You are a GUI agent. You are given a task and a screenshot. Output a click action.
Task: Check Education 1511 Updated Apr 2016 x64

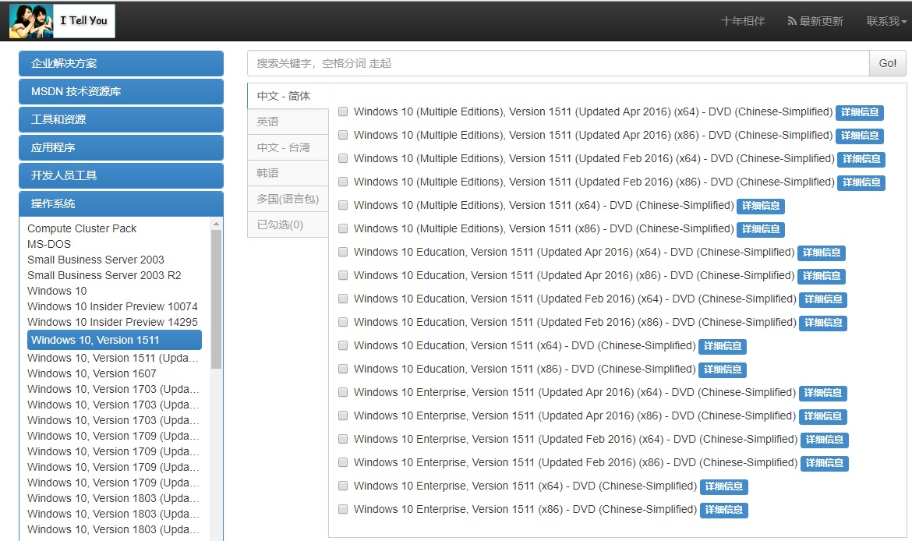click(343, 252)
